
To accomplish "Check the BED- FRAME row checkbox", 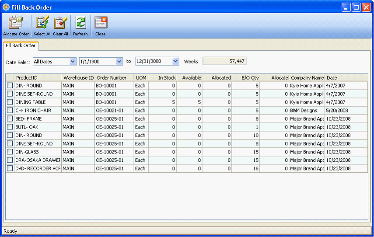I will pos(10,118).
